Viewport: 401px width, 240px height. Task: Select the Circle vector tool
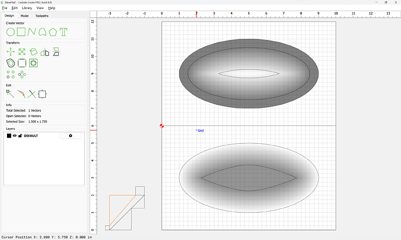10,31
